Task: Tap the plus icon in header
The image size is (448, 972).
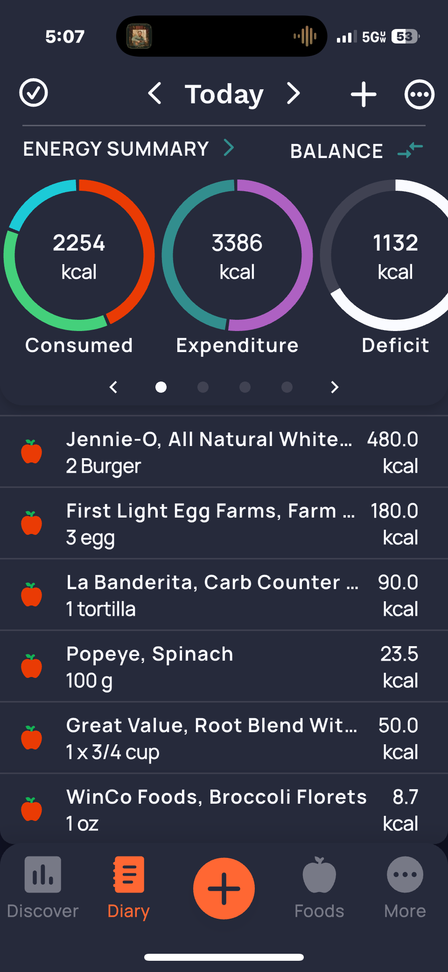Action: 364,94
